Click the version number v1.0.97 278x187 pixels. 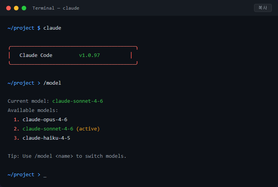click(x=89, y=55)
